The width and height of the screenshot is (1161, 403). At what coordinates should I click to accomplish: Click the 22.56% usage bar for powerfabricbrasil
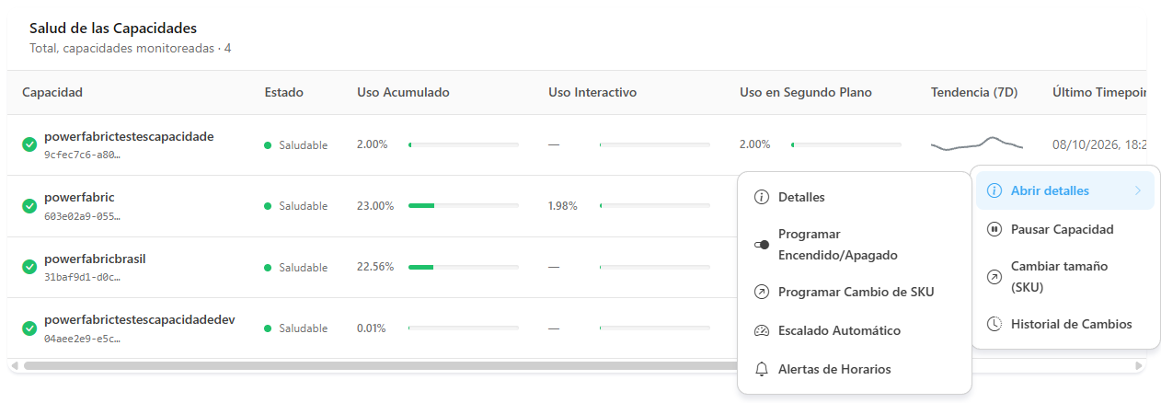tap(464, 268)
